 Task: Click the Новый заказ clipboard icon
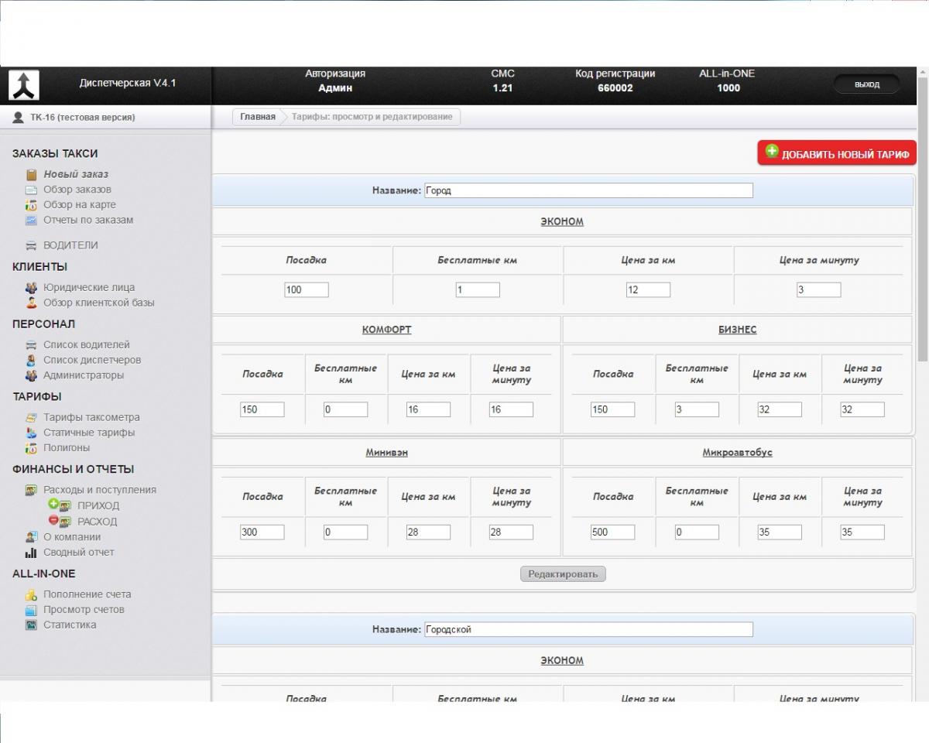(32, 175)
